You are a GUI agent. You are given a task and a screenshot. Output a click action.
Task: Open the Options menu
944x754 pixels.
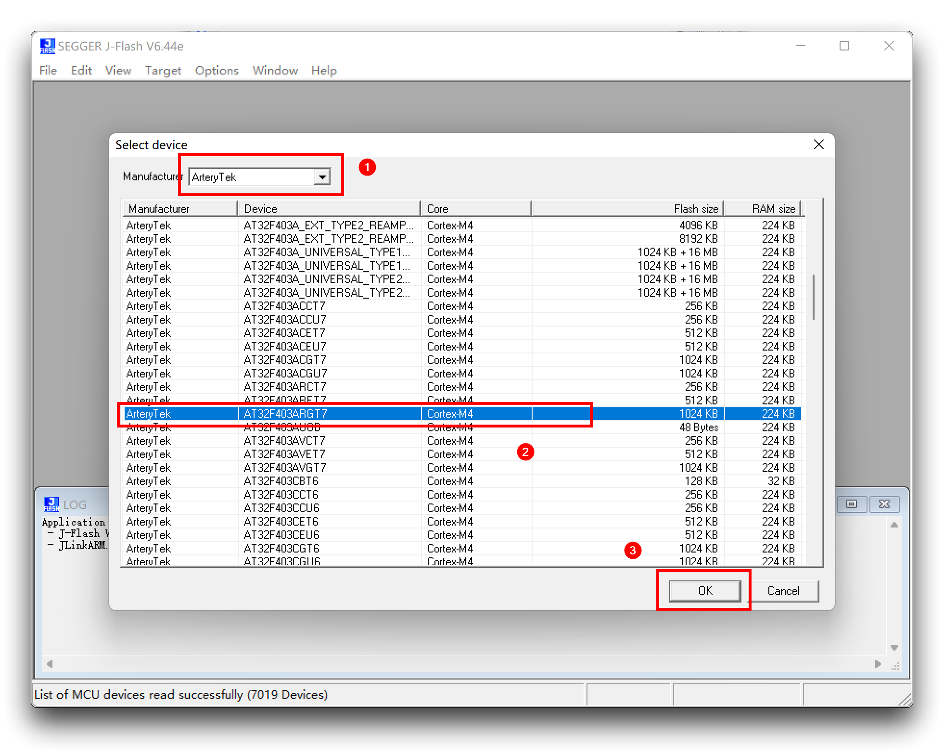coord(217,71)
